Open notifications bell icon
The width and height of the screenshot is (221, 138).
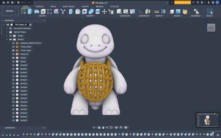click(x=209, y=2)
